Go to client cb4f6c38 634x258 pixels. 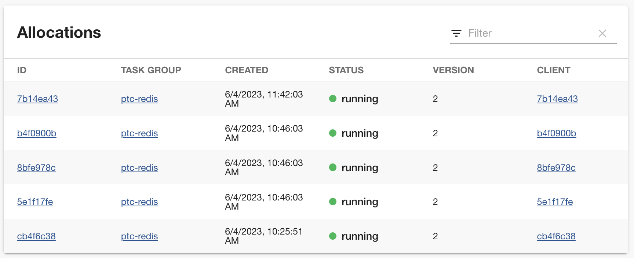[x=556, y=236]
